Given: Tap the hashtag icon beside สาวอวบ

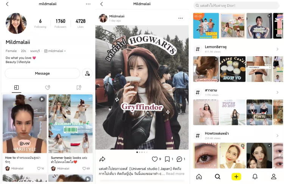Looking at the screenshot, I should click(x=198, y=92).
